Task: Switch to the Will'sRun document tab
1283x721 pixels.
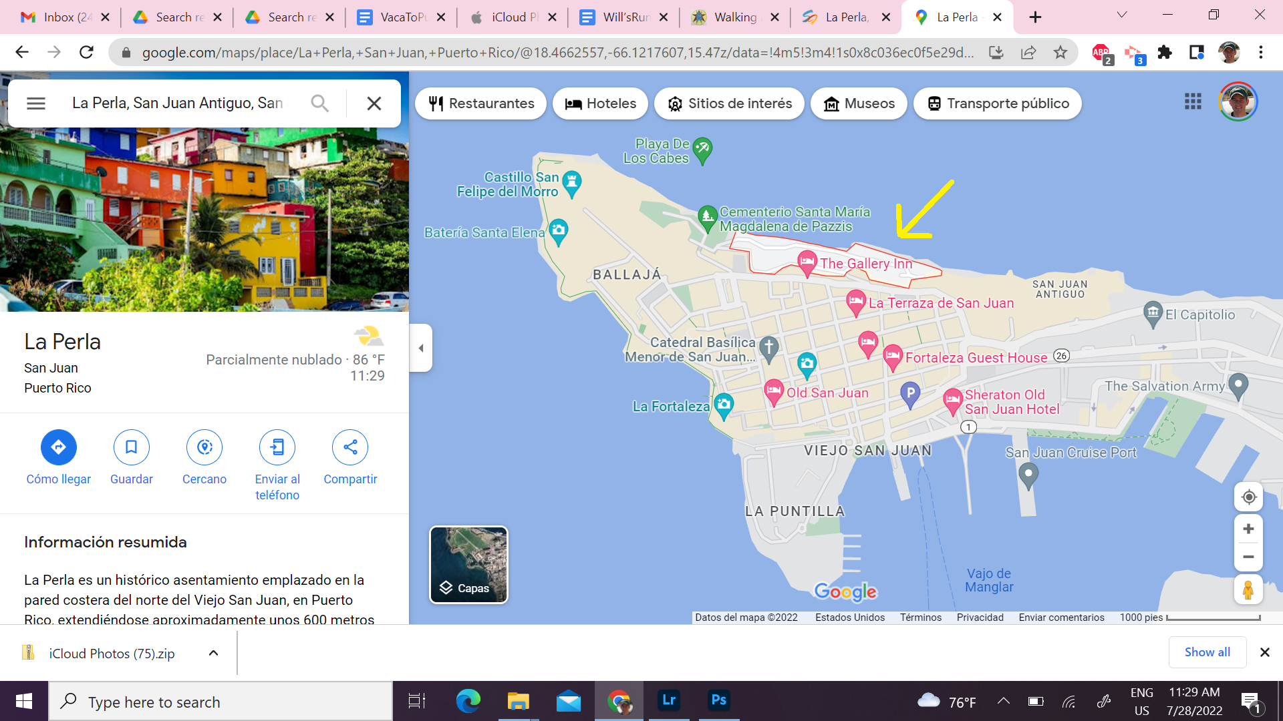Action: (624, 17)
